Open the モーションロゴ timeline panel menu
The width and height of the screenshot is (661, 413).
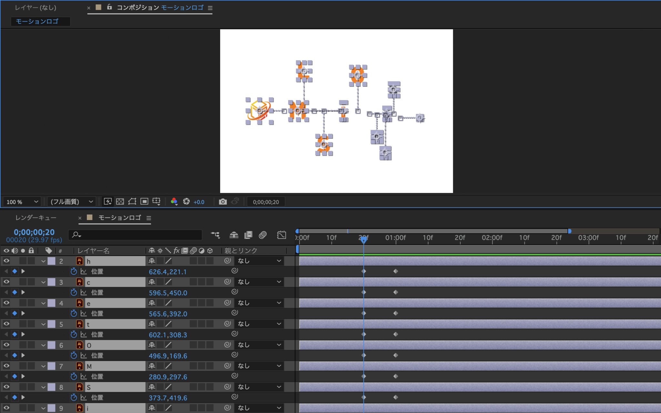(149, 218)
